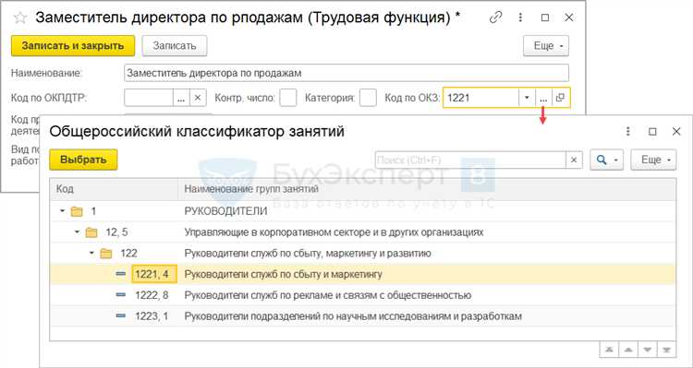Click into the Наименование field
Image resolution: width=693 pixels, height=368 pixels.
(x=346, y=73)
